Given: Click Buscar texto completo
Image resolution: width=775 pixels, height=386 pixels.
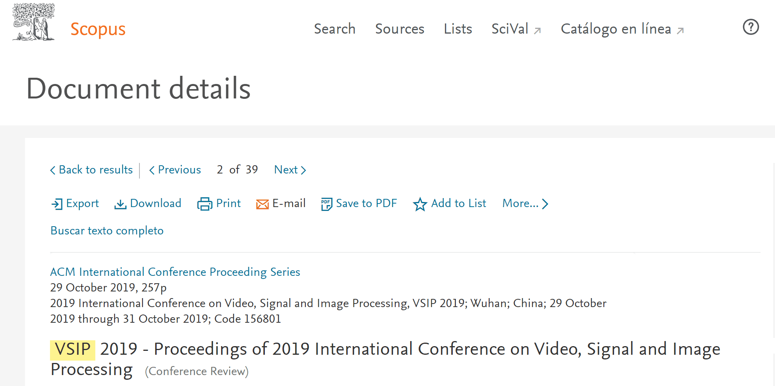Looking at the screenshot, I should point(107,231).
